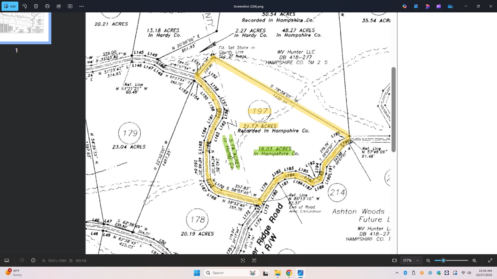Viewport: 497px width, 279px height.
Task: Select the filmstrip thumbnail image
Action: [x=25, y=26]
